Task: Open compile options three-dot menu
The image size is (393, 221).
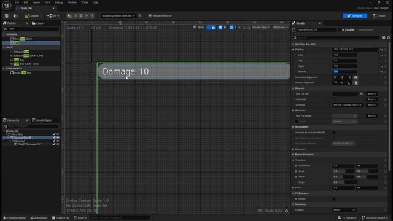Action: tap(42, 16)
